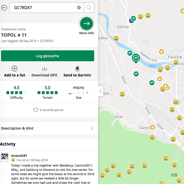The width and height of the screenshot is (184, 184).
Task: Open evacek81's profile avatar
Action: click(x=5, y=158)
